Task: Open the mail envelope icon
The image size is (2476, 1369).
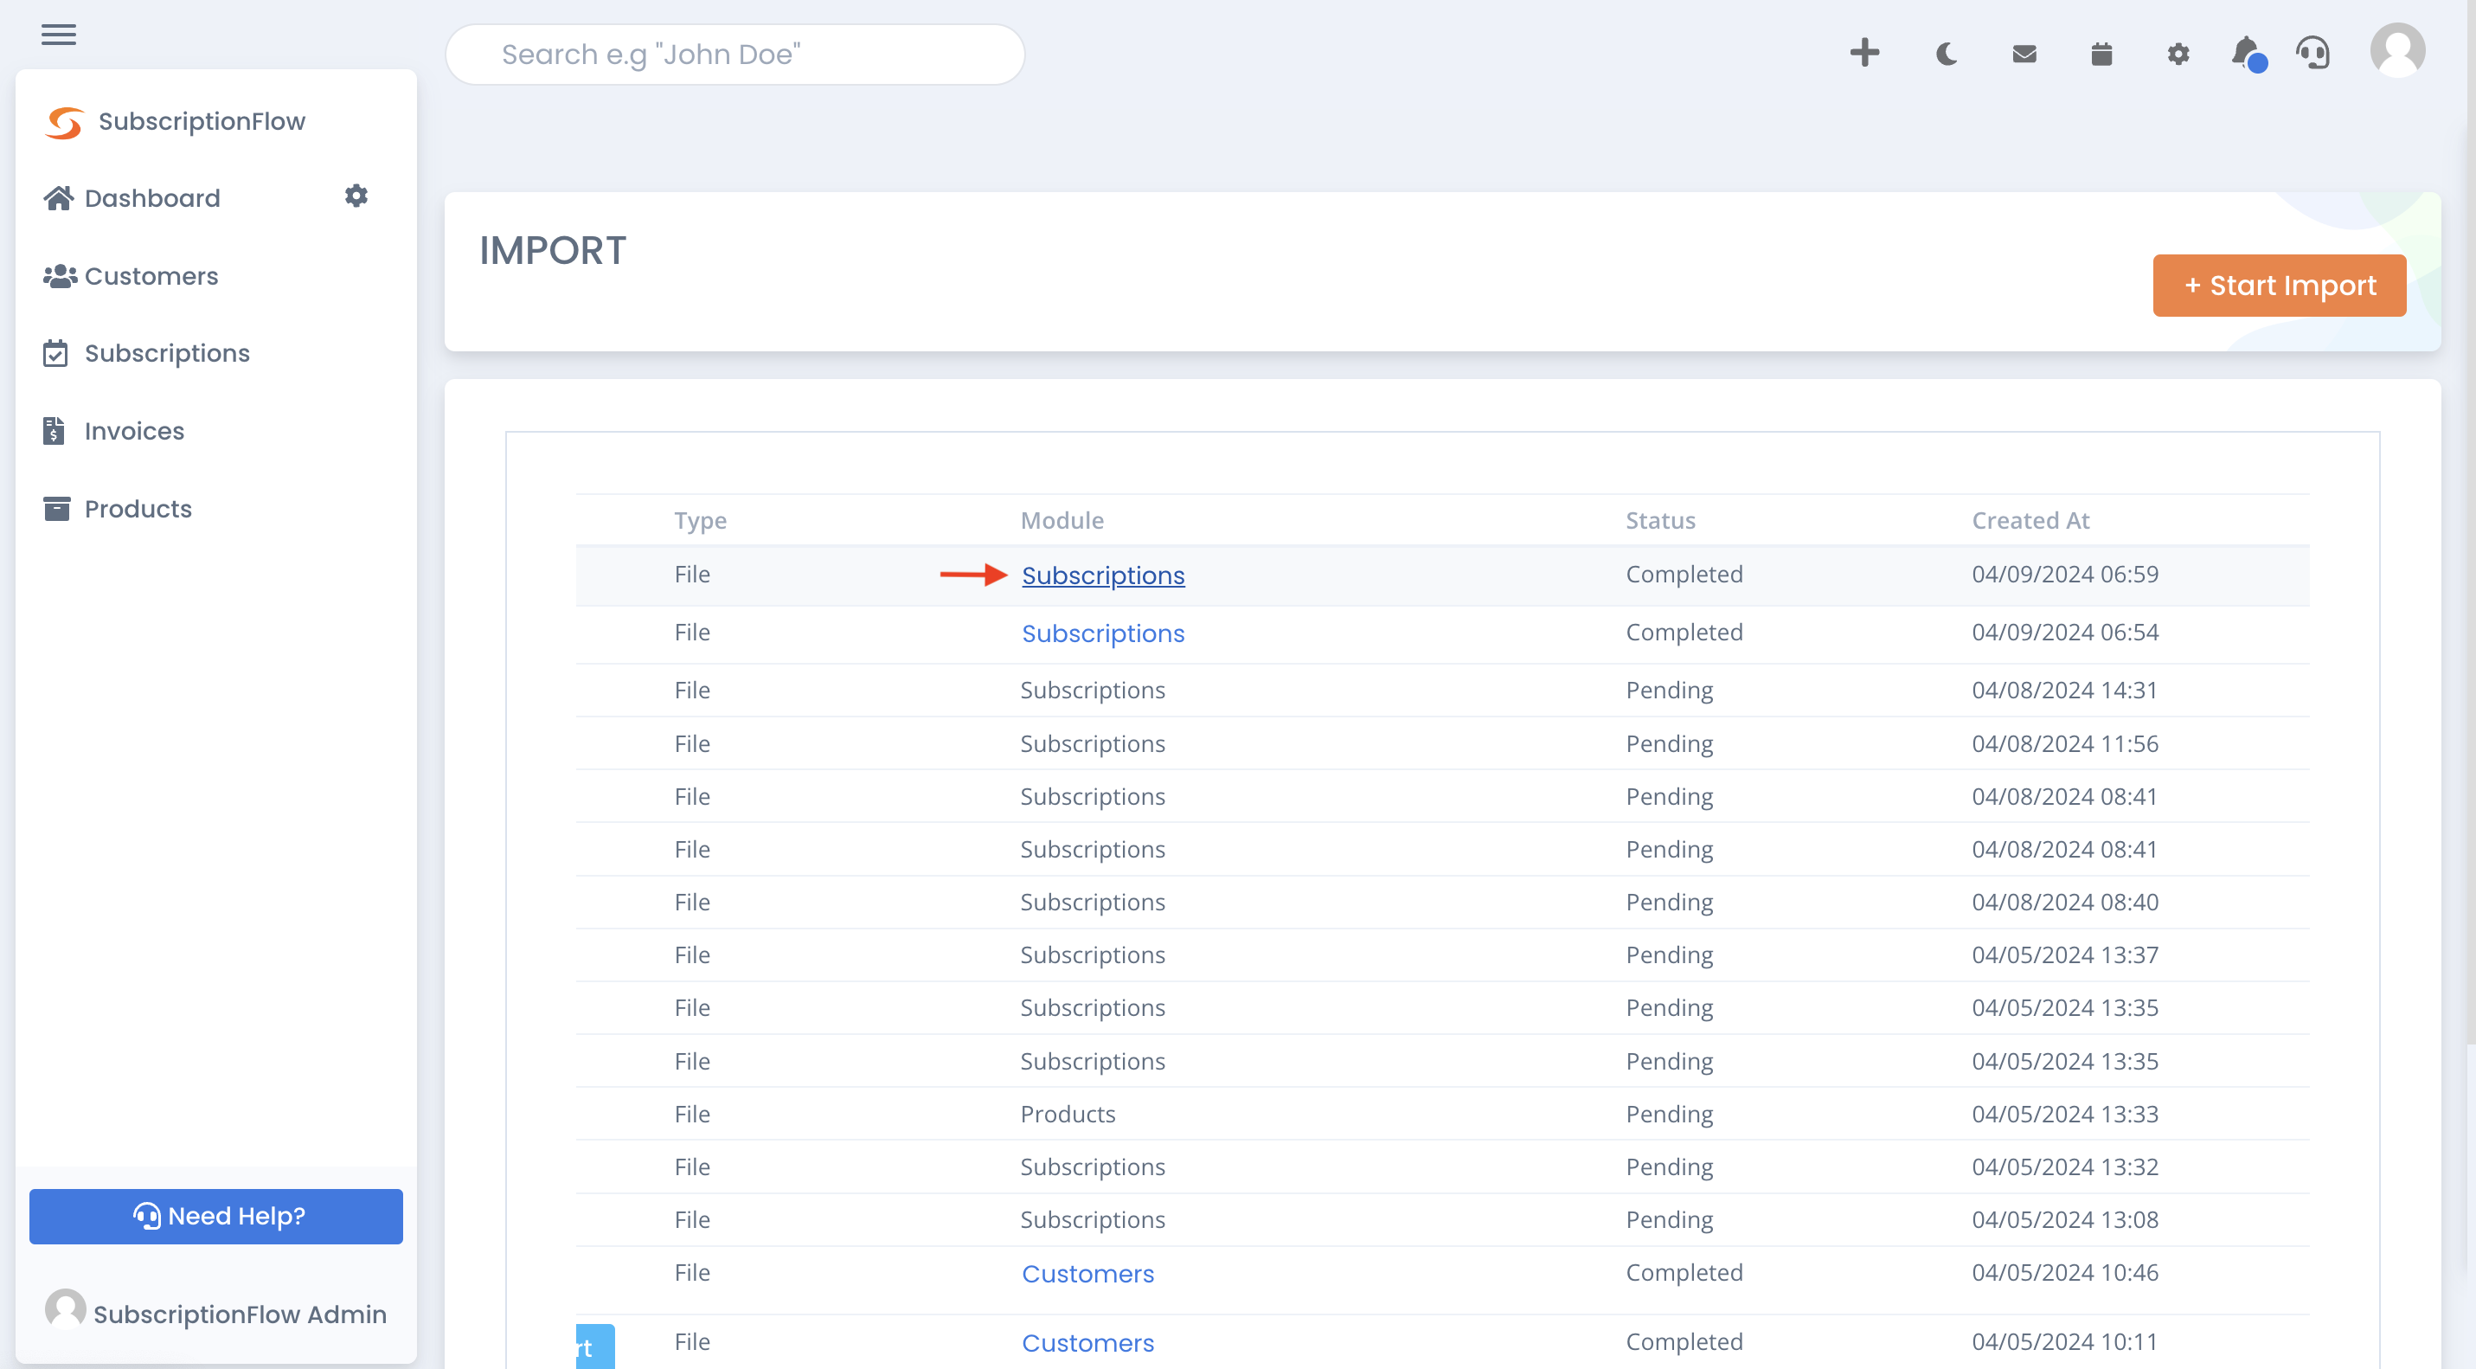Action: (2024, 54)
